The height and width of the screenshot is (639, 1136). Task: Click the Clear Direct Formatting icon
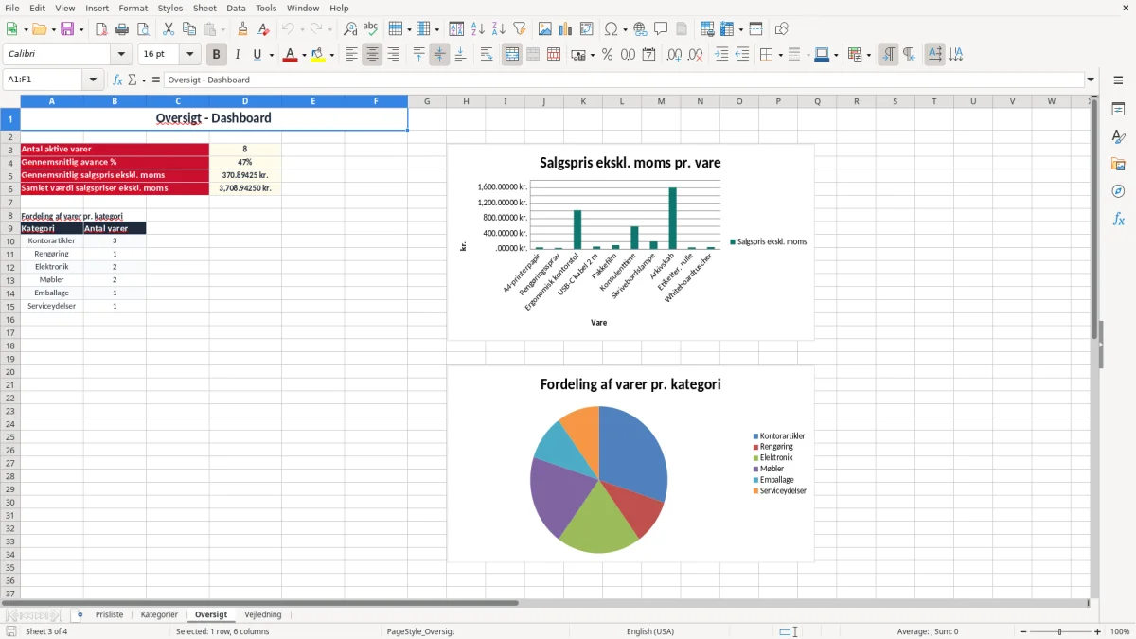(x=264, y=29)
